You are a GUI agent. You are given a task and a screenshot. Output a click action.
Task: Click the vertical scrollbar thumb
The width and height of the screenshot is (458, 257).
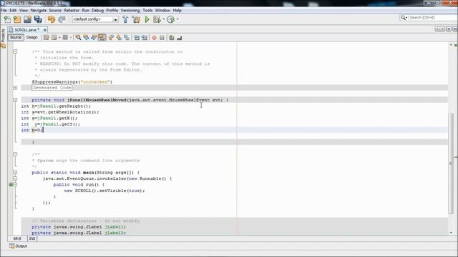(451, 163)
